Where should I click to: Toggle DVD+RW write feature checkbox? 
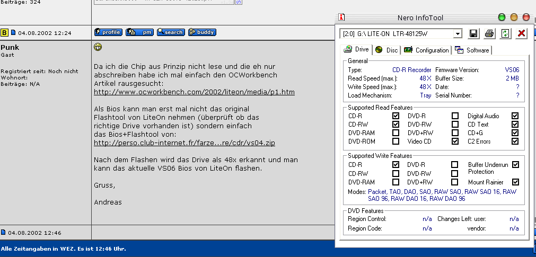(x=455, y=182)
